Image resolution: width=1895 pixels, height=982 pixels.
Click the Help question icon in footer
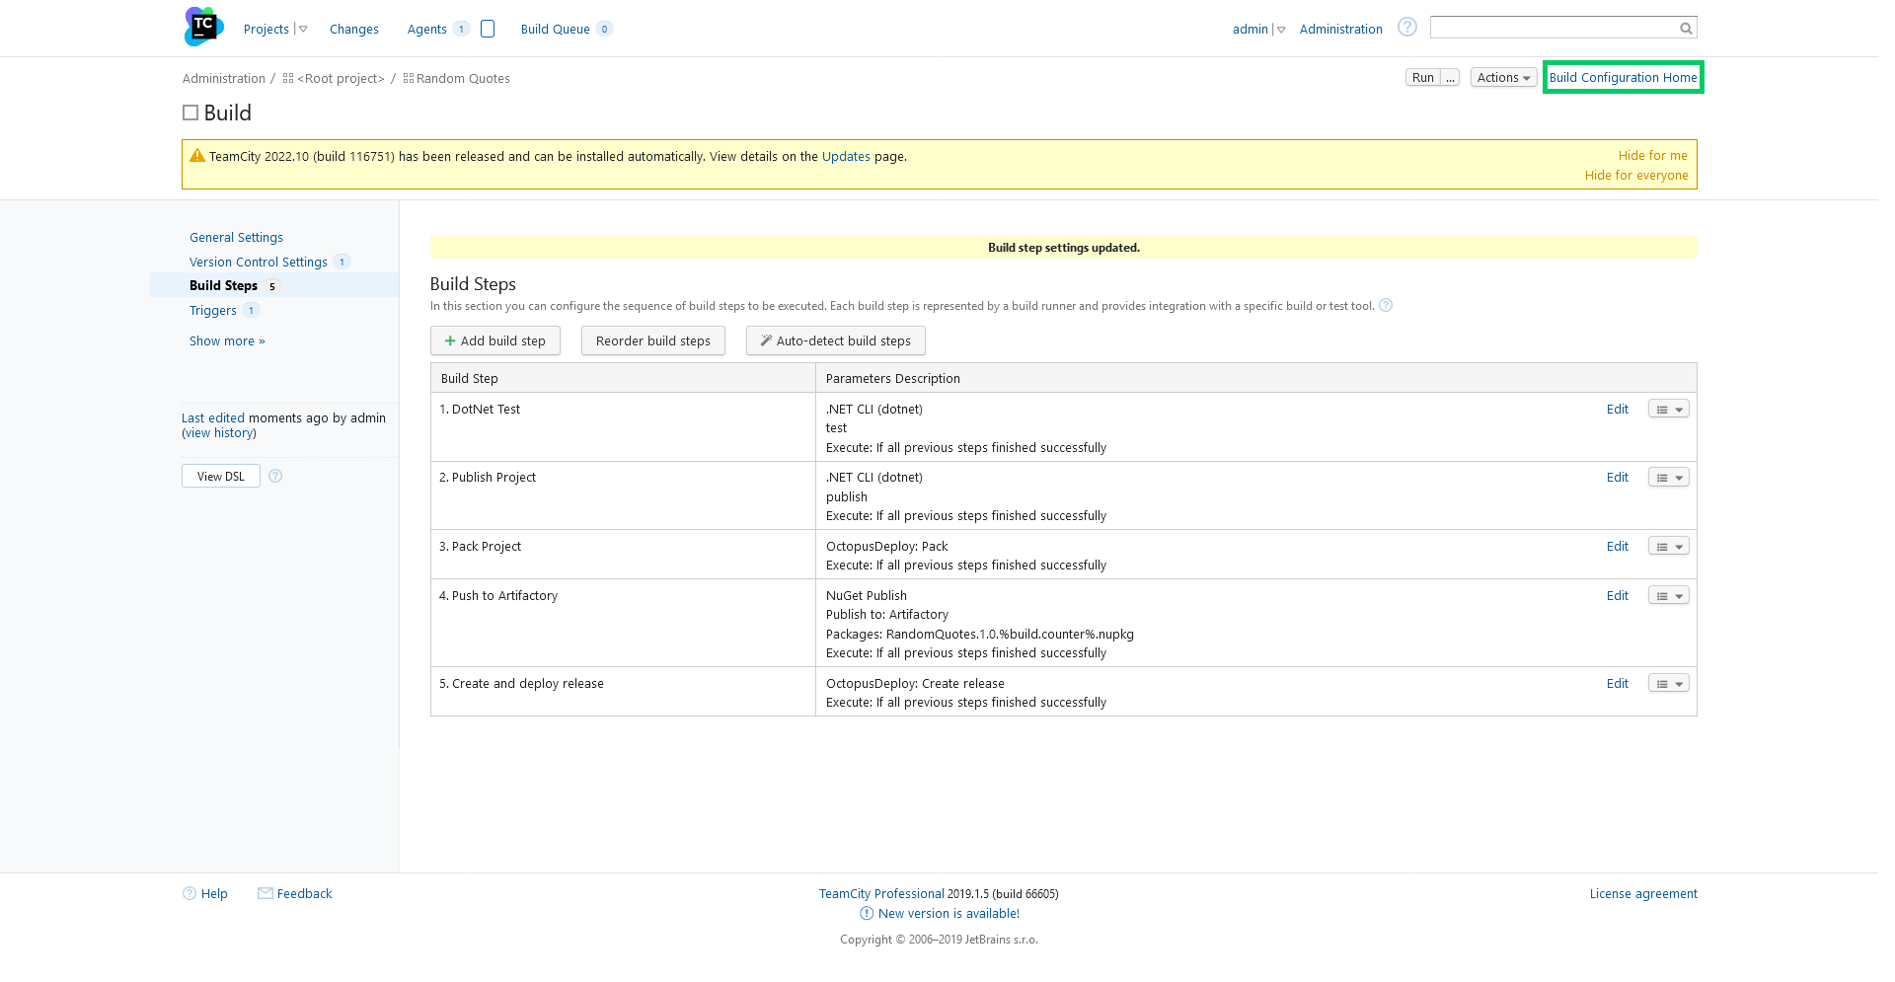(x=189, y=893)
